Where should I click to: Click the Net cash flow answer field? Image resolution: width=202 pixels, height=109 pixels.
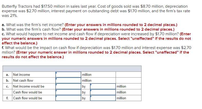68,80
